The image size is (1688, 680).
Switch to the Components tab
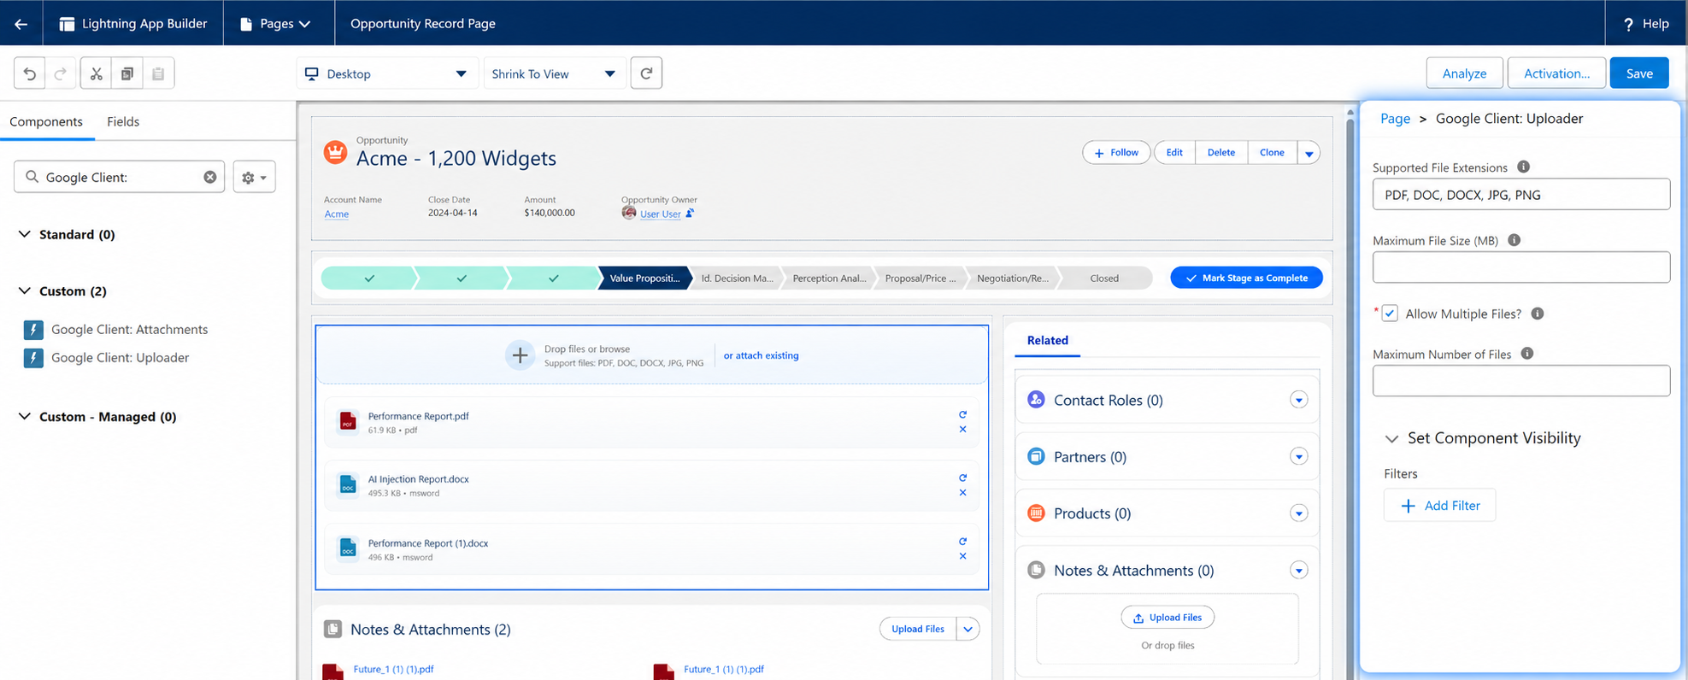(x=46, y=121)
